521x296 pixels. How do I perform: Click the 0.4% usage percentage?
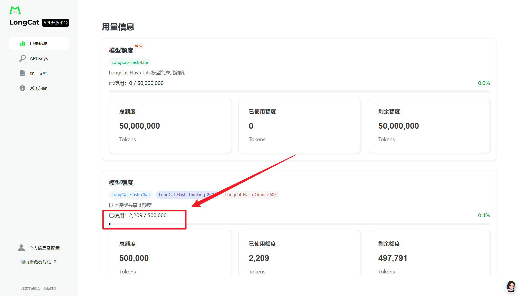[x=484, y=215]
